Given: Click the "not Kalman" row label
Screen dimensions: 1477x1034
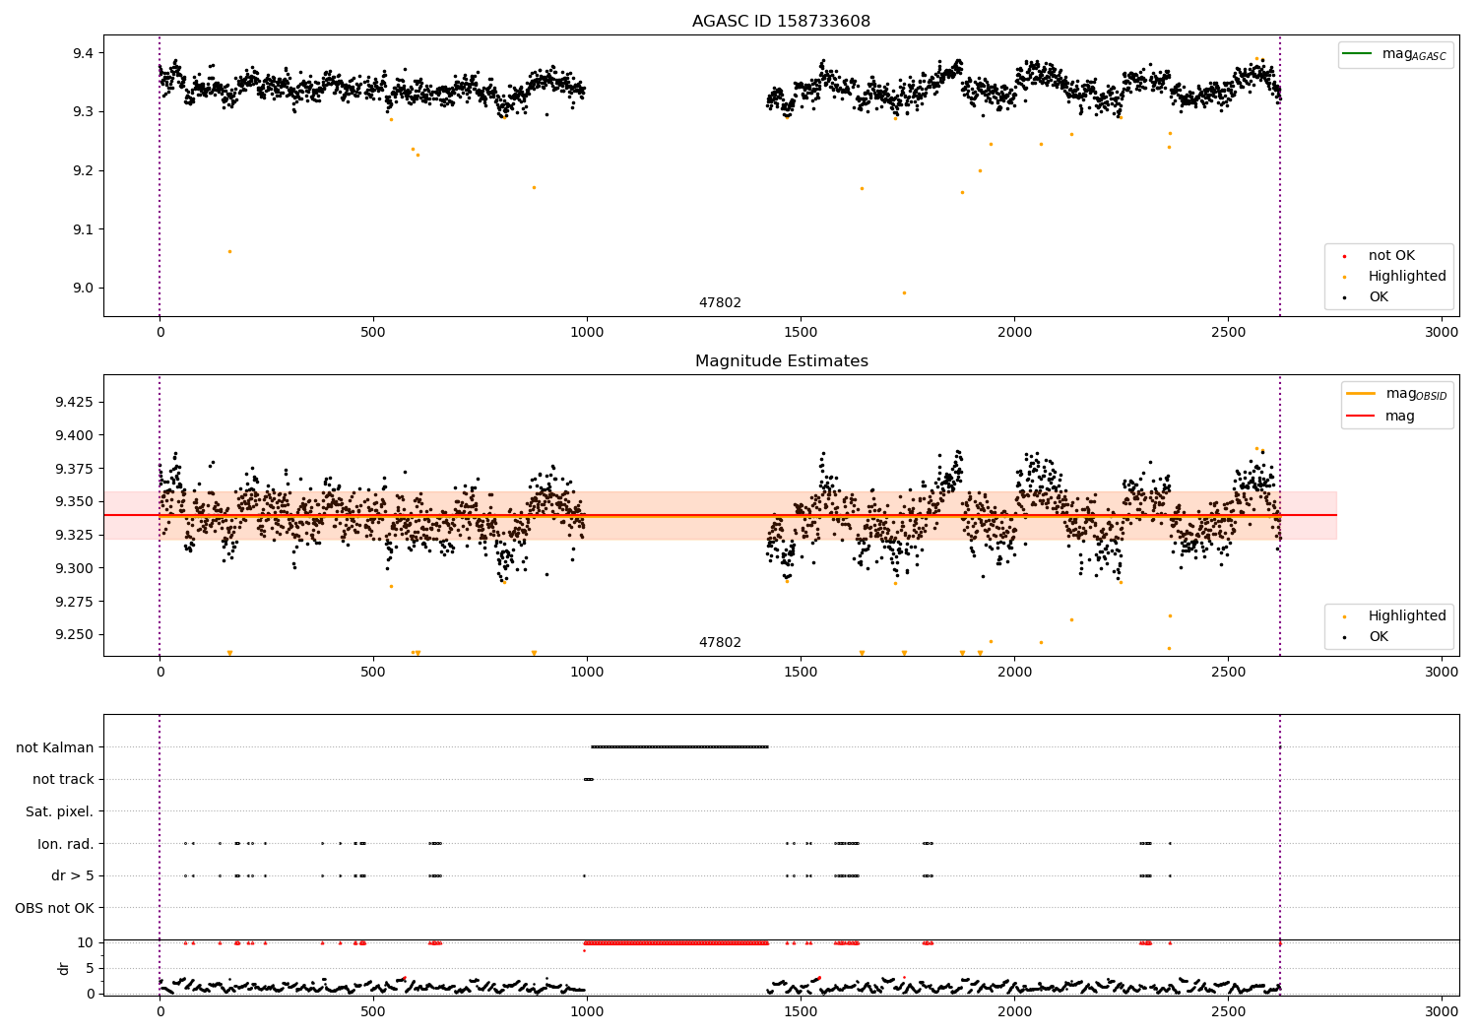Looking at the screenshot, I should [x=55, y=747].
